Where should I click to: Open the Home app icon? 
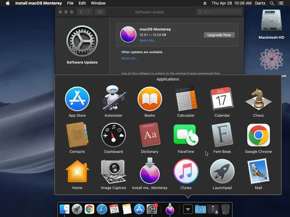(x=77, y=172)
